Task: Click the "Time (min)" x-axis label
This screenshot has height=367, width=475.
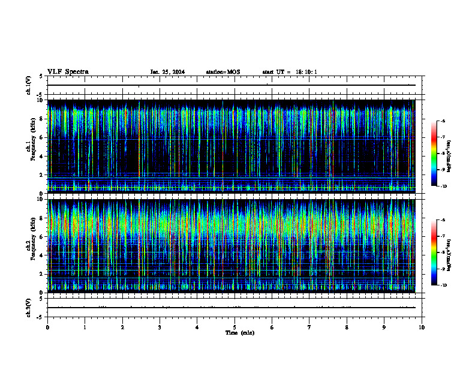Action: (x=240, y=333)
